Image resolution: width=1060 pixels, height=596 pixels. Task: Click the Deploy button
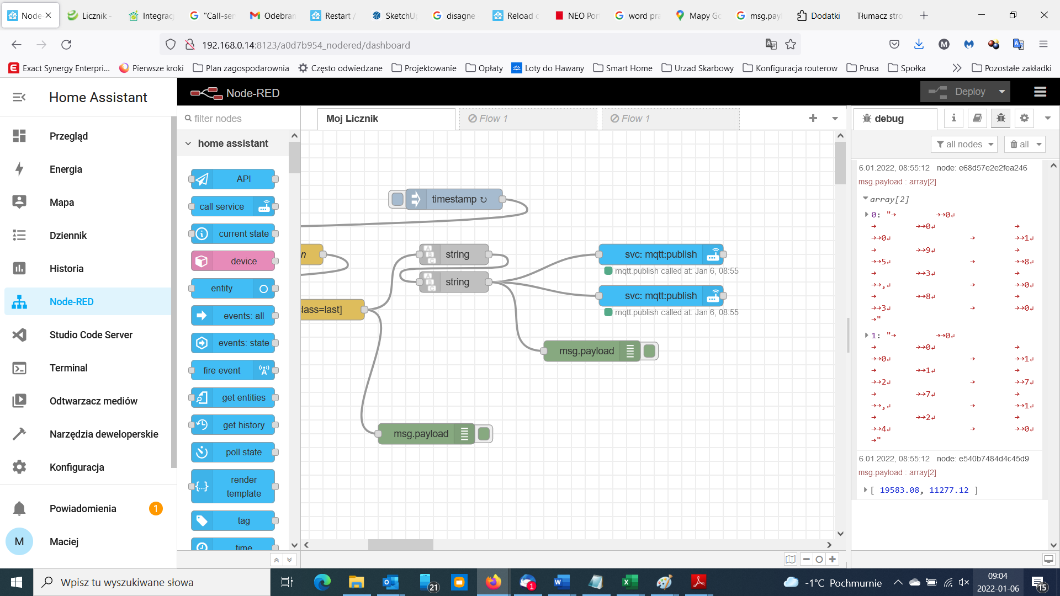pyautogui.click(x=958, y=92)
